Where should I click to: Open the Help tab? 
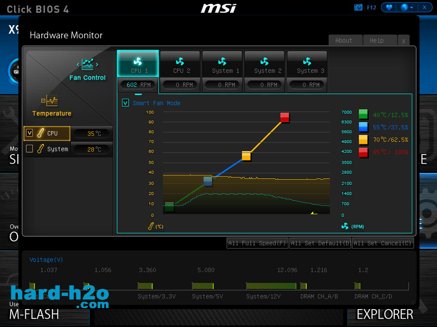pyautogui.click(x=380, y=40)
